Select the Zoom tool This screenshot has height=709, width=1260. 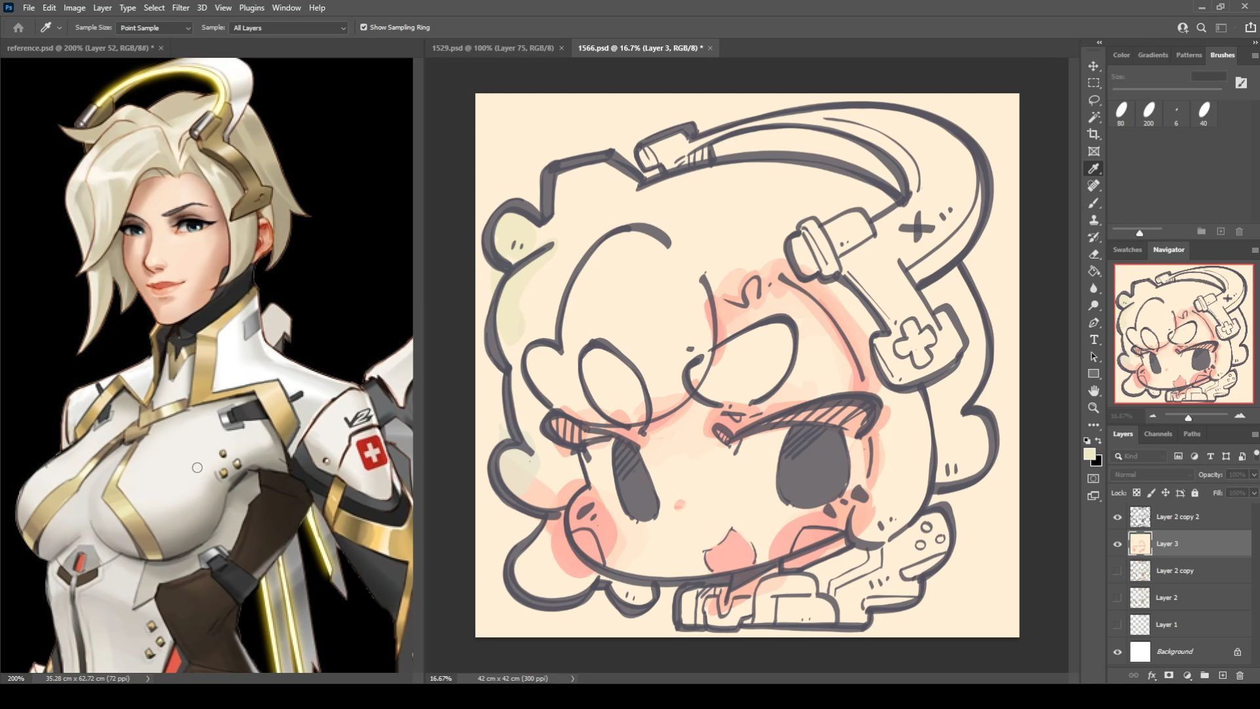click(1093, 408)
